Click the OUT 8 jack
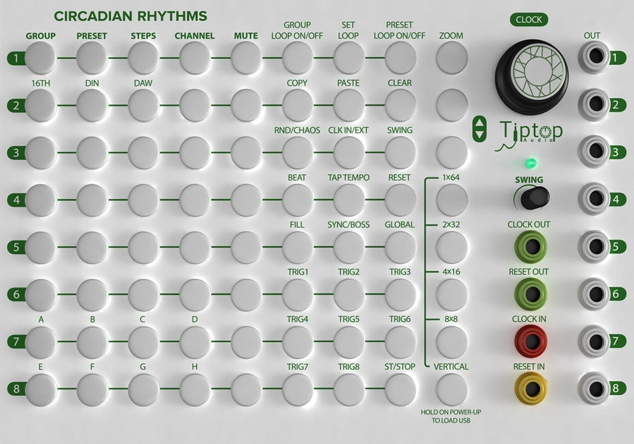 pyautogui.click(x=593, y=388)
